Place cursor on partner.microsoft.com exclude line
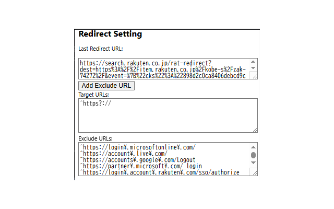 [x=141, y=166]
